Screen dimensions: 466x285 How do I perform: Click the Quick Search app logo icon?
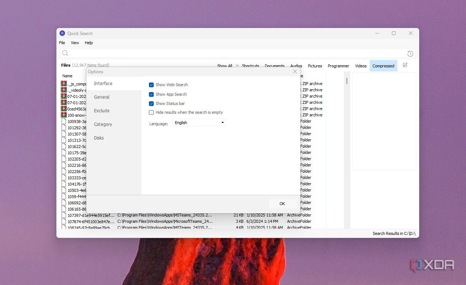(x=62, y=33)
